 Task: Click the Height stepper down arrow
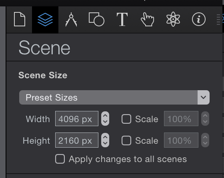coord(105,143)
